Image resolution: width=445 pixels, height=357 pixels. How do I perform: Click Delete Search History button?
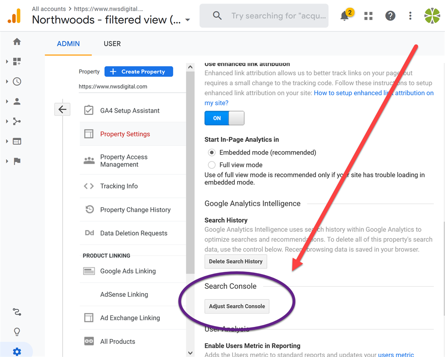236,261
